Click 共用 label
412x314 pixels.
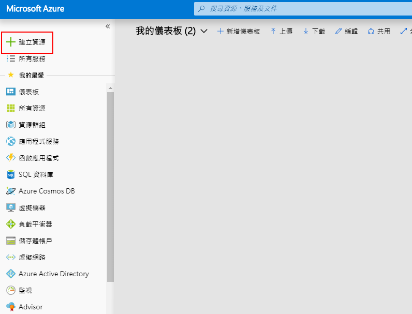click(x=384, y=31)
